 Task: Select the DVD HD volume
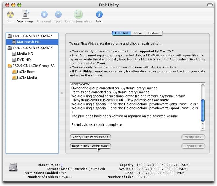pos(32,60)
